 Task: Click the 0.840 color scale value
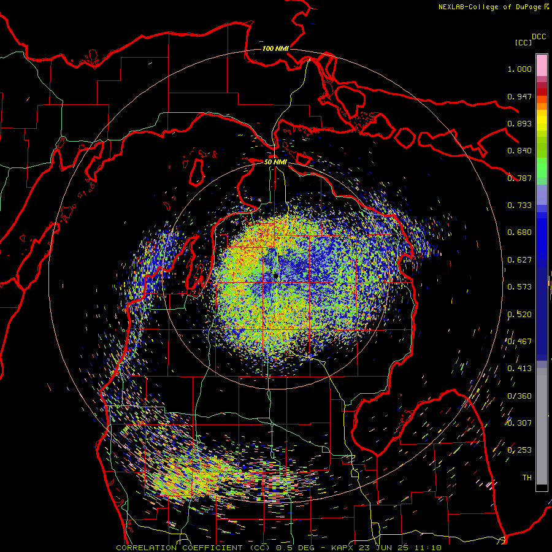tap(519, 151)
